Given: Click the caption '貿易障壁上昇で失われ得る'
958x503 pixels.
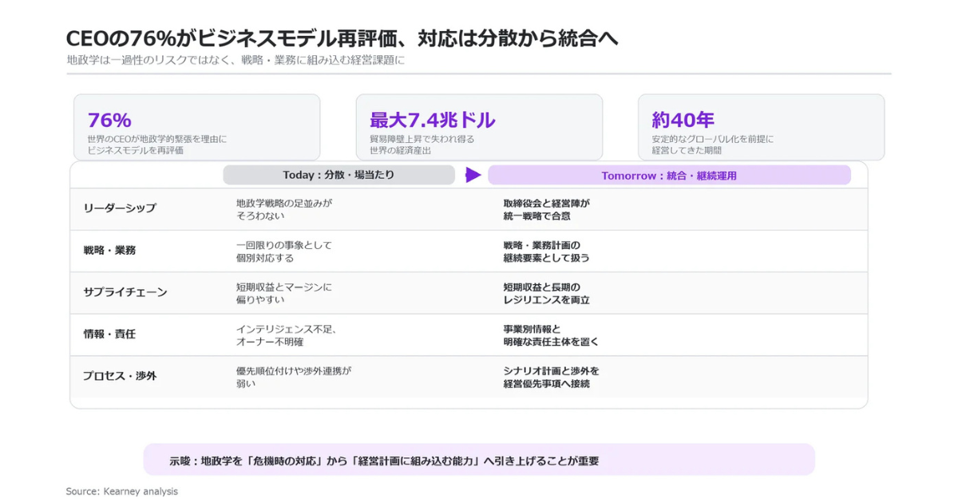Looking at the screenshot, I should point(422,139).
